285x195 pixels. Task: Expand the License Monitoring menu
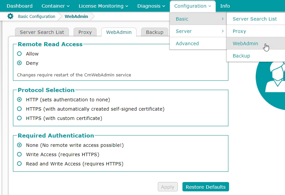(x=103, y=6)
